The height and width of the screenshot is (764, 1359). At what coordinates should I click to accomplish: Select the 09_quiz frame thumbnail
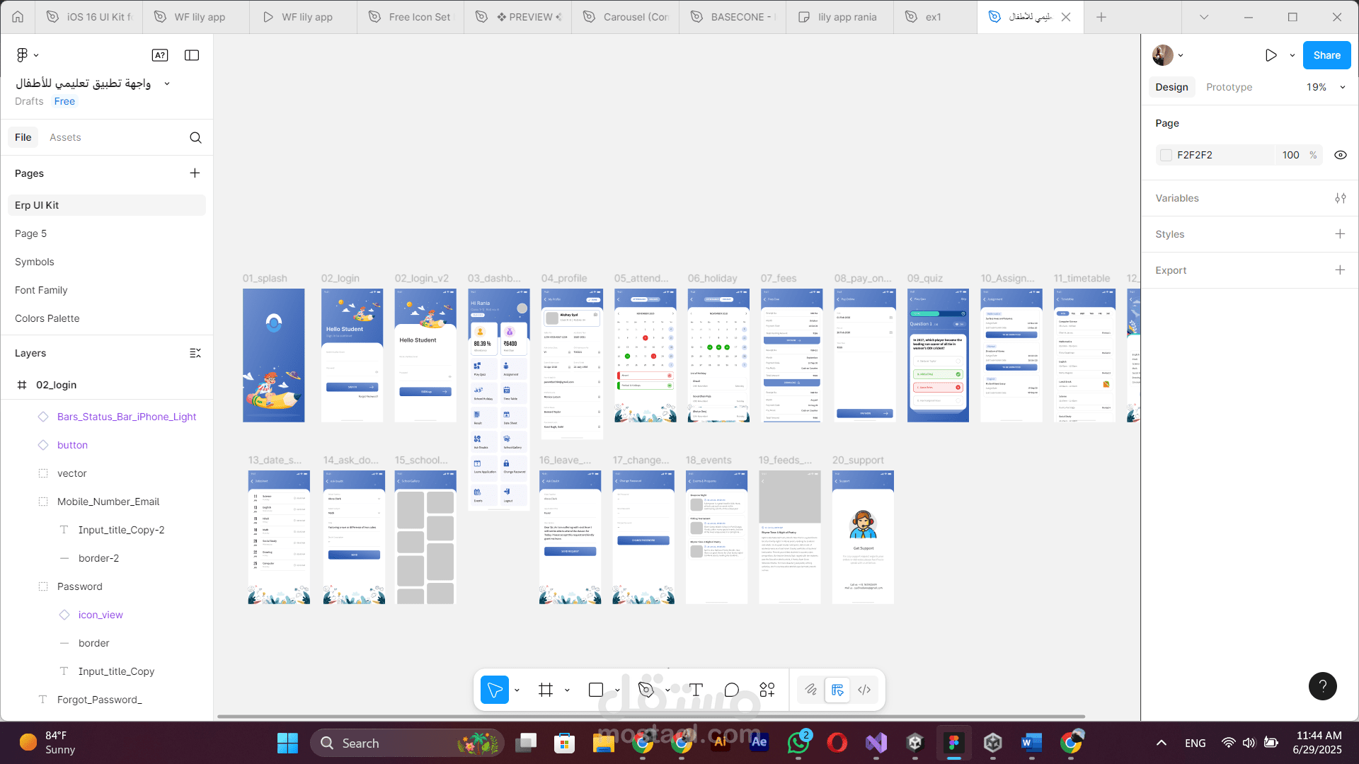[x=938, y=355]
